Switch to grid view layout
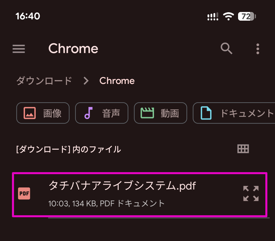Screen dimensions: 275x241 [243, 149]
